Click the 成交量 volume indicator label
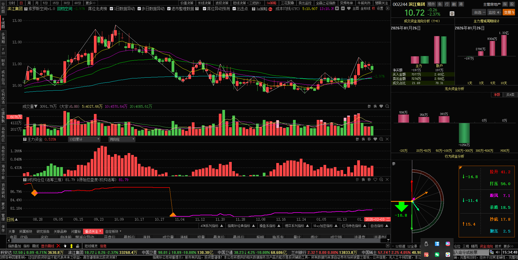 click(x=30, y=106)
